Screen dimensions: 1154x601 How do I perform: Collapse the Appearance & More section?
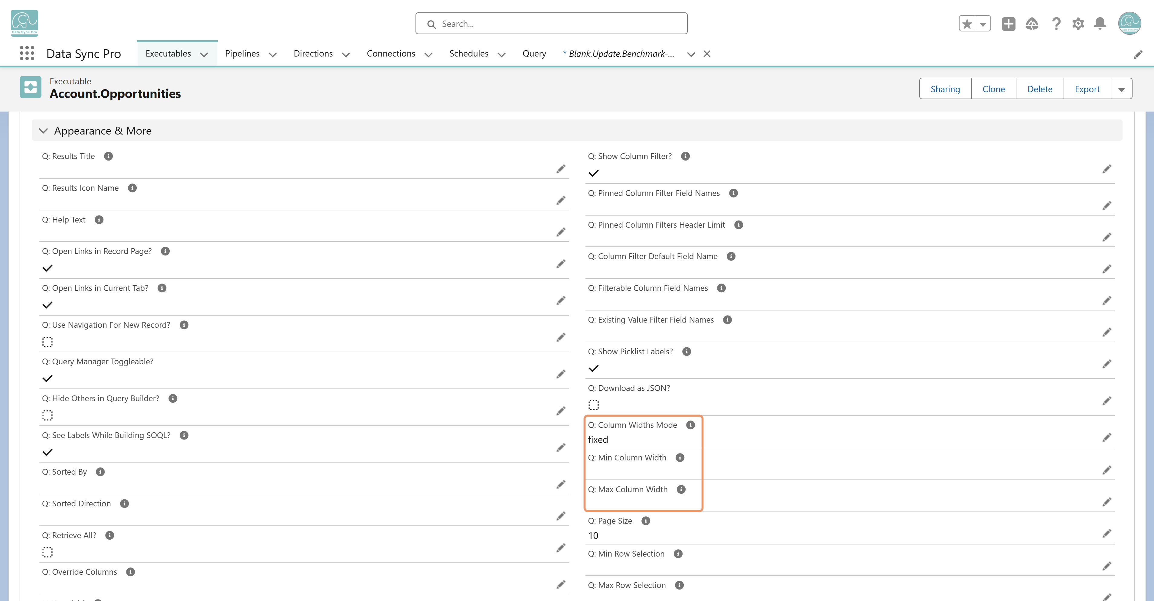pos(44,131)
